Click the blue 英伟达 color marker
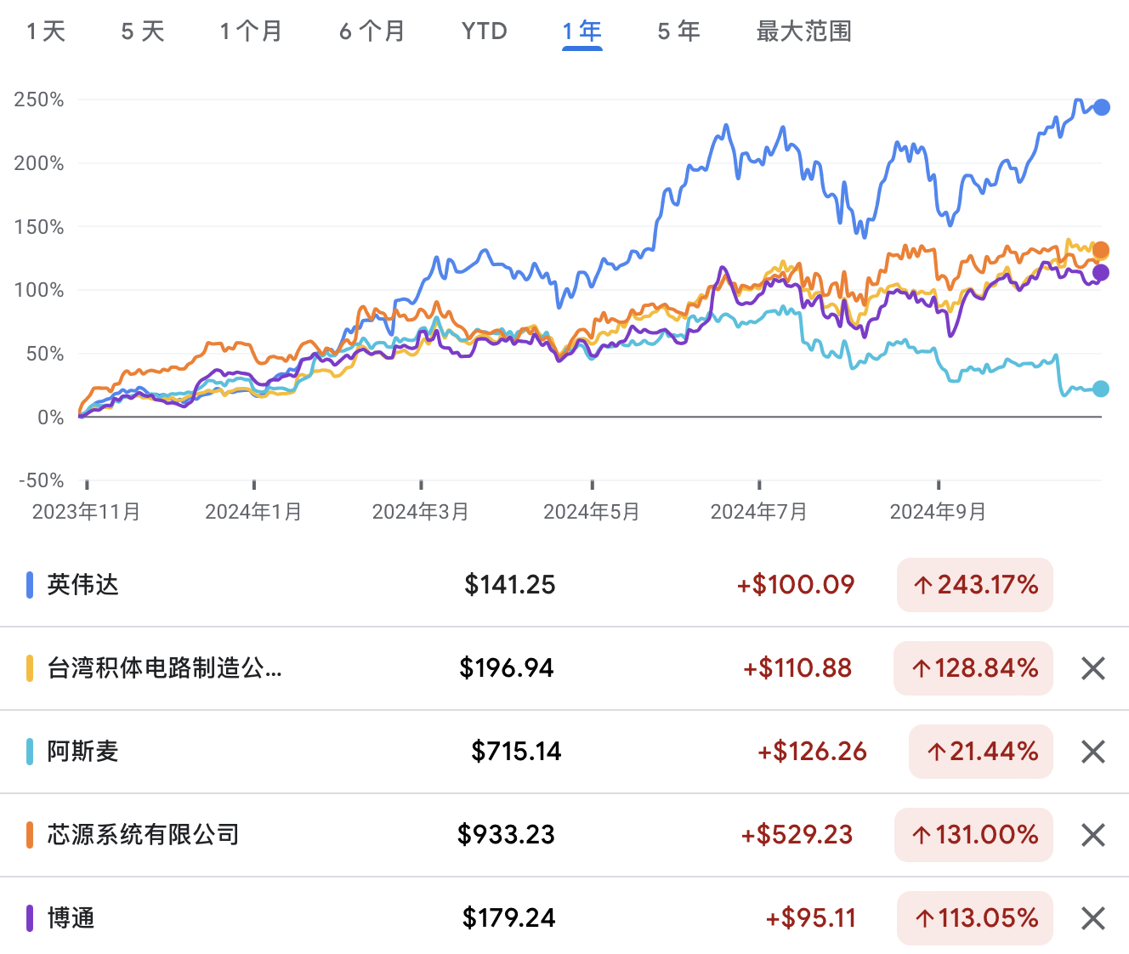The image size is (1129, 954). pyautogui.click(x=30, y=585)
